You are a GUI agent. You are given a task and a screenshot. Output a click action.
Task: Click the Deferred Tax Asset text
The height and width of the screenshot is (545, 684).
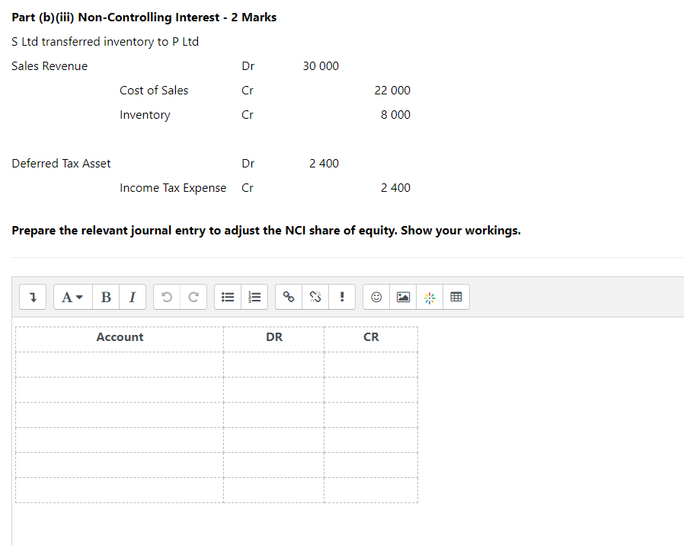61,164
